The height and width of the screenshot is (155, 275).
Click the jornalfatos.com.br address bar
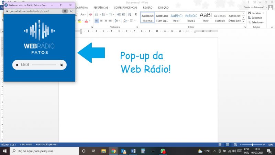[30, 11]
